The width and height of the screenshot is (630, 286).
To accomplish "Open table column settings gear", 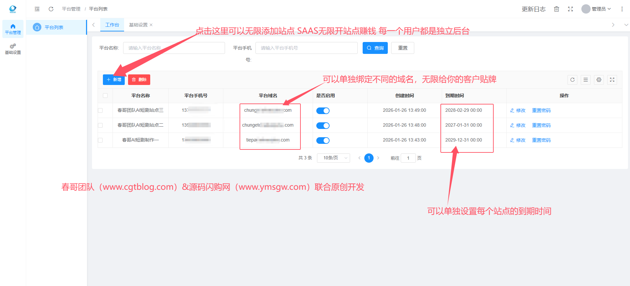I will 599,80.
